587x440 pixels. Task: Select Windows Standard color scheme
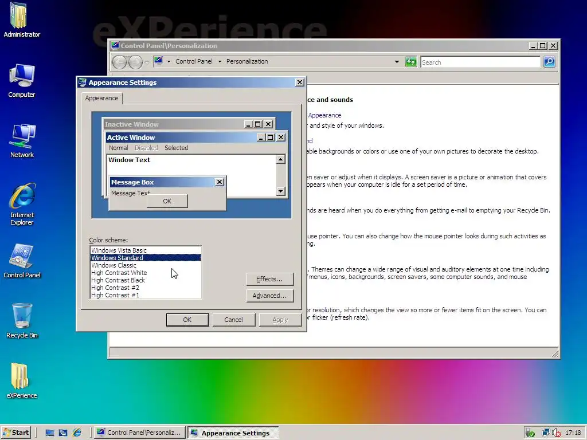click(146, 258)
